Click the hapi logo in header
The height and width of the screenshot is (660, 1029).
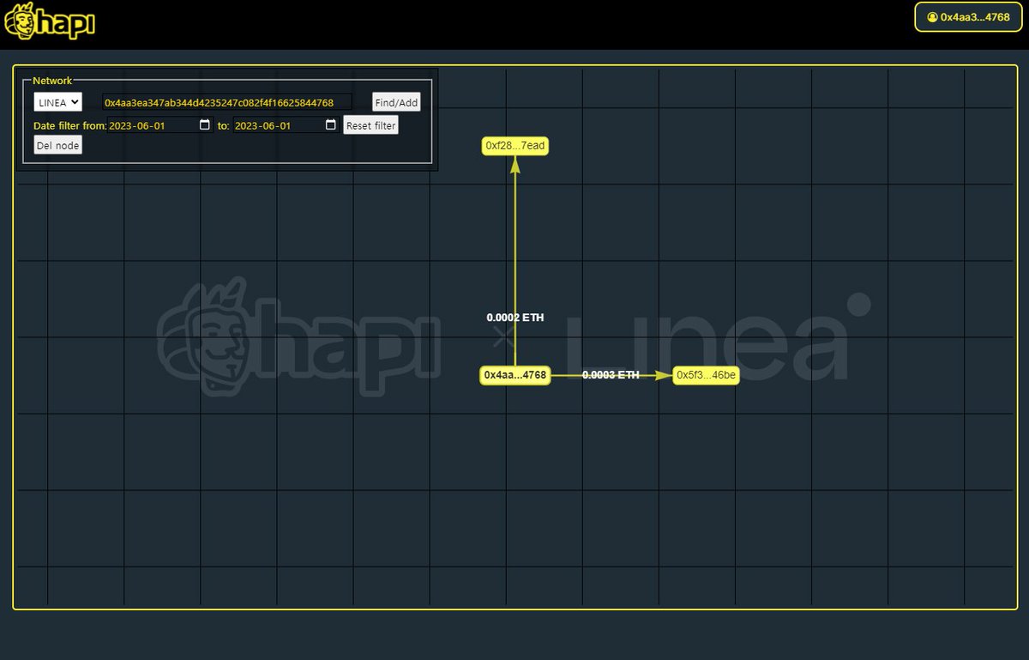tap(49, 21)
